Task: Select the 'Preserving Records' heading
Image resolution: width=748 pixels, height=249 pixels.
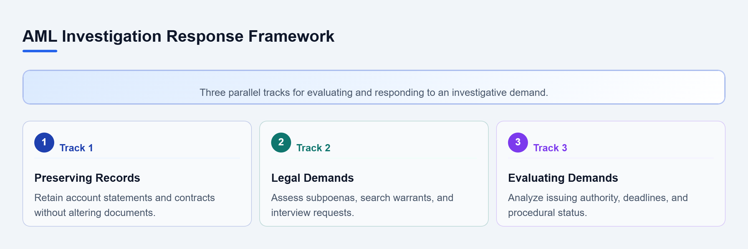Action: tap(87, 178)
